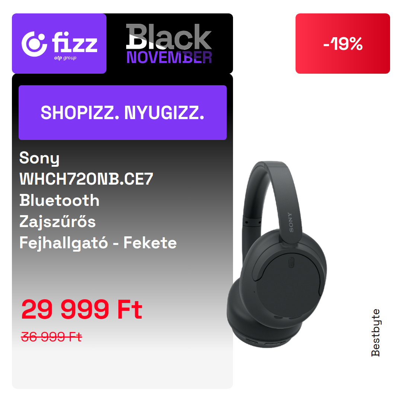402x402 pixels.
Task: Click the crossed-out 36 999 Ft price
Action: pyautogui.click(x=51, y=336)
